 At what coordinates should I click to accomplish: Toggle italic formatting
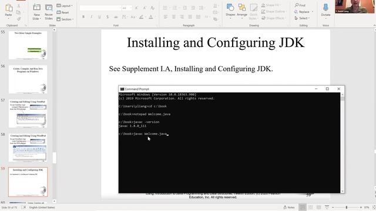(x=92, y=17)
